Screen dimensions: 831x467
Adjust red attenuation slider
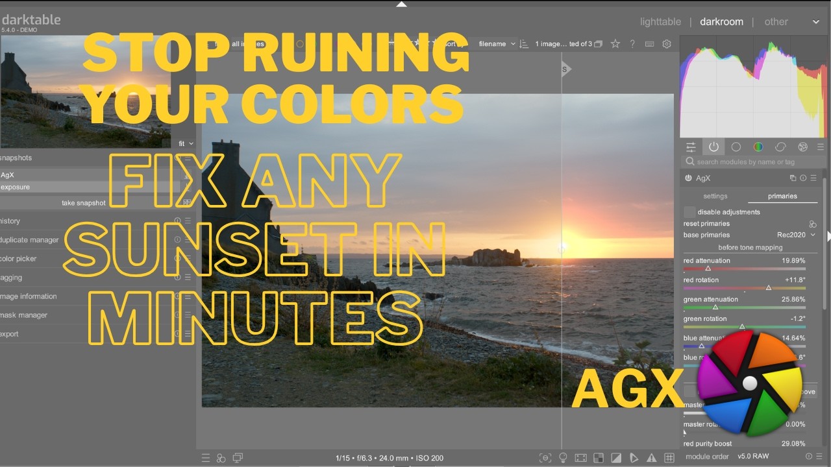(x=745, y=263)
